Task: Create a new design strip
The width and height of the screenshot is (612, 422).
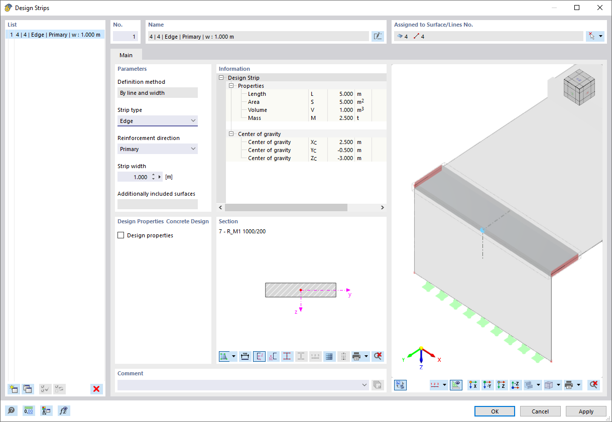Action: pyautogui.click(x=14, y=389)
